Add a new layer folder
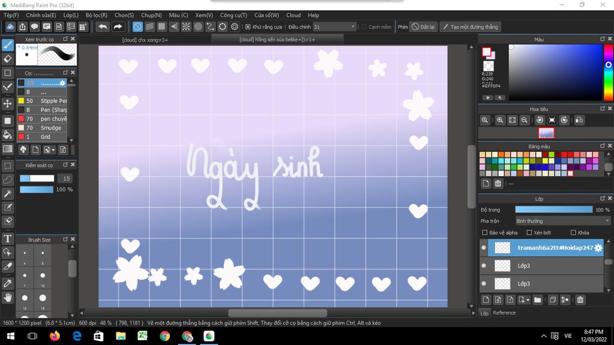The width and height of the screenshot is (614, 345). click(x=538, y=299)
